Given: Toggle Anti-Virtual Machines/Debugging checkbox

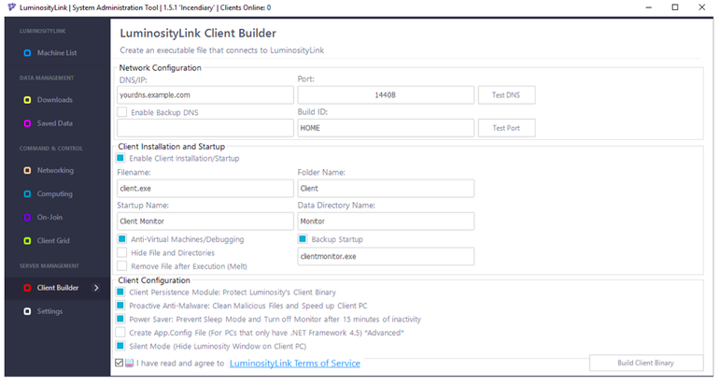Looking at the screenshot, I should [122, 238].
